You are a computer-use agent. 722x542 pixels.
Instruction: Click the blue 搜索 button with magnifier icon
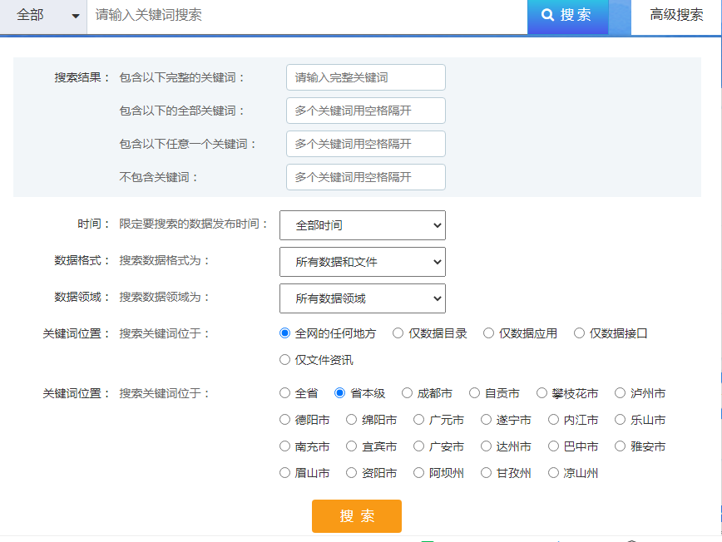567,16
